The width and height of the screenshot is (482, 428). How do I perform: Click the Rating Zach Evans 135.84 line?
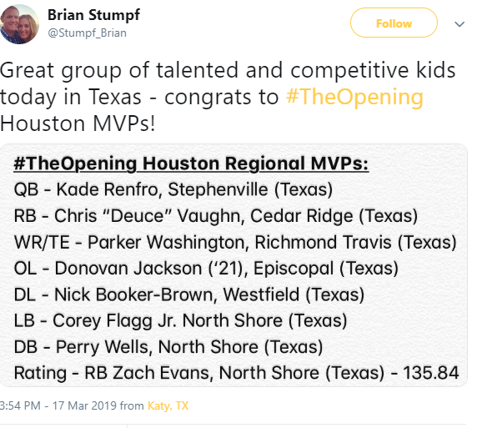pyautogui.click(x=236, y=373)
